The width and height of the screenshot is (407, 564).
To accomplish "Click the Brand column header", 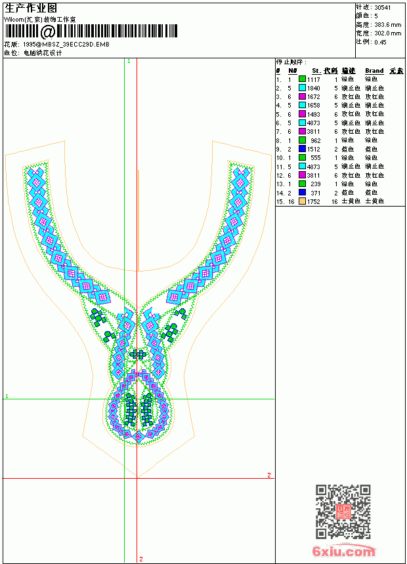I will point(374,71).
